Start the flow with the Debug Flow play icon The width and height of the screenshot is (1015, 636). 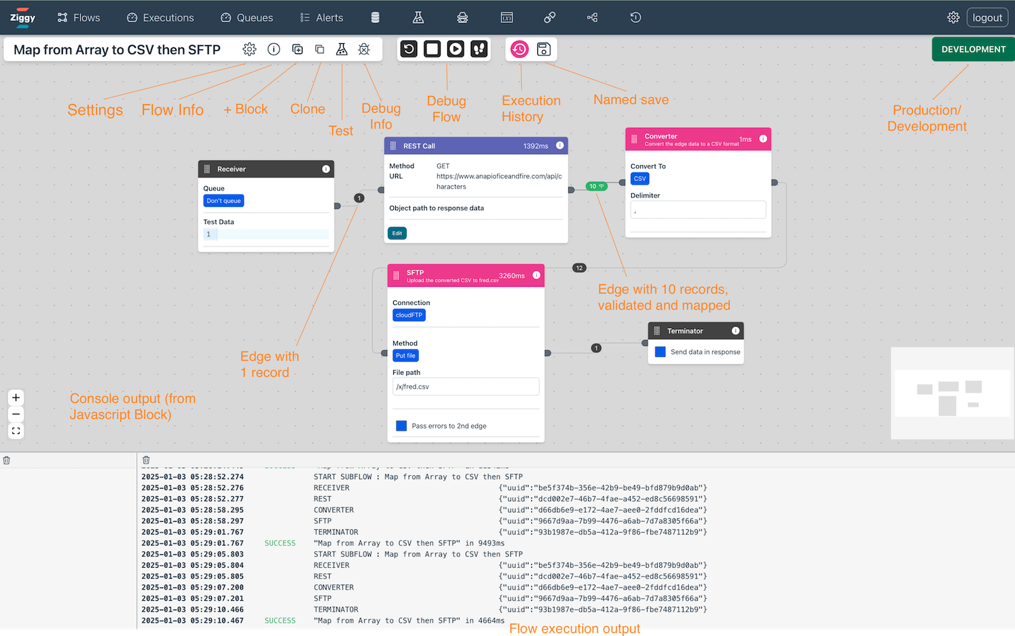455,49
